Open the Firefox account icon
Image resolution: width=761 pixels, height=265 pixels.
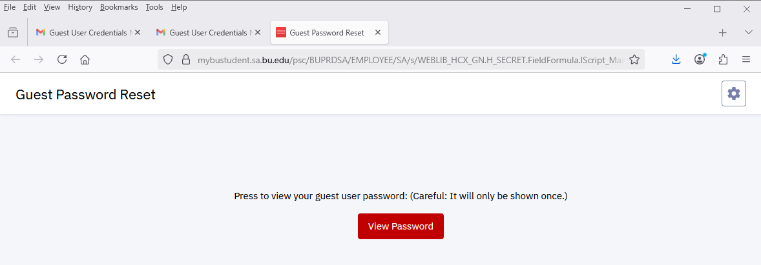pyautogui.click(x=700, y=59)
